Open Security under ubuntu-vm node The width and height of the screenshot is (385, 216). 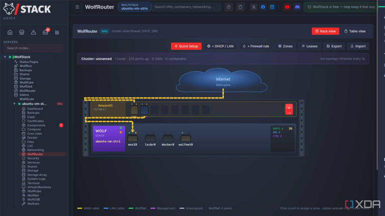point(33,158)
